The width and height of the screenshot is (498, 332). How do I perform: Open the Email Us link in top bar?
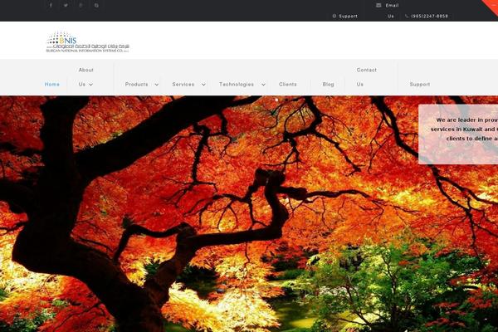pyautogui.click(x=392, y=11)
